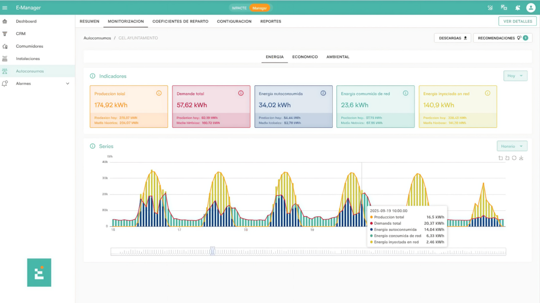Click the info icon beside Series heading
Viewport: 540px width, 303px height.
(x=93, y=146)
